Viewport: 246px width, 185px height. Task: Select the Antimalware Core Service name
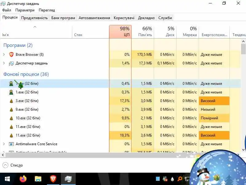pos(36,144)
